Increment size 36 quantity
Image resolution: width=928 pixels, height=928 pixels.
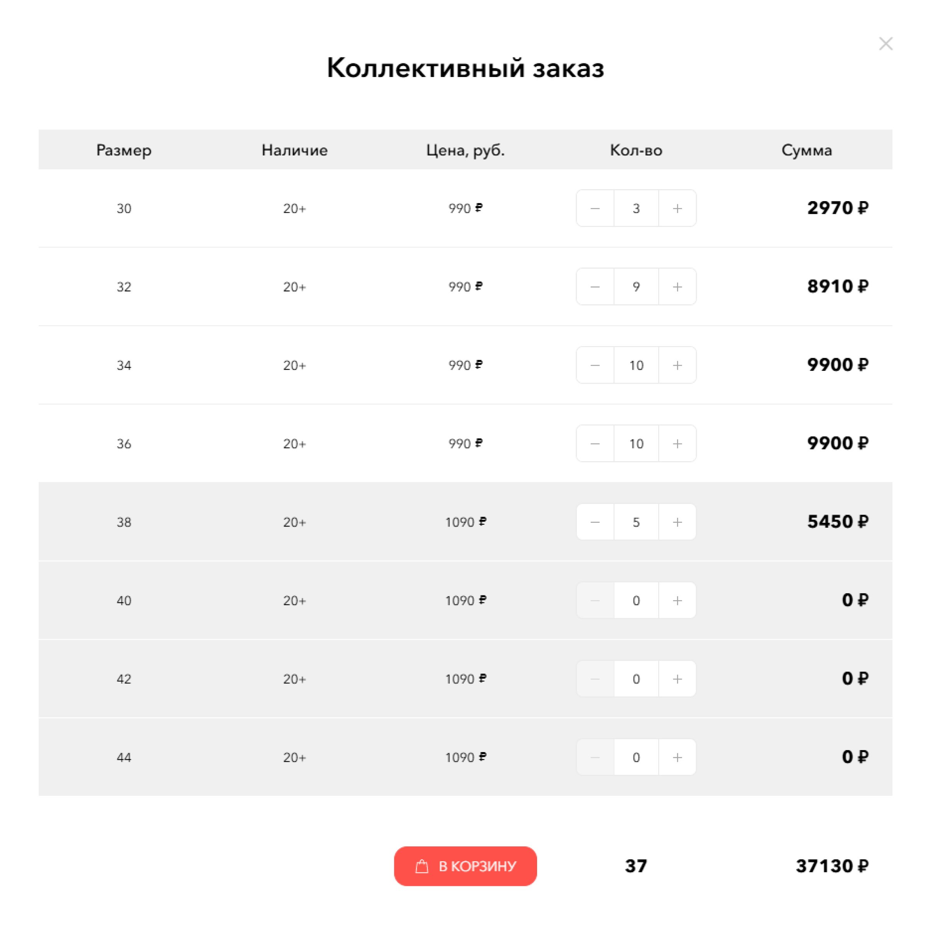point(677,444)
